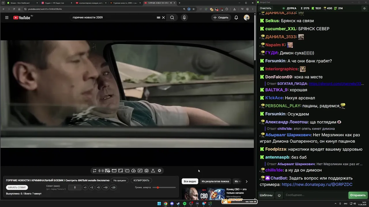This screenshot has height=207, width=369.
Task: Open YouTube notifications bell
Action: (x=236, y=18)
